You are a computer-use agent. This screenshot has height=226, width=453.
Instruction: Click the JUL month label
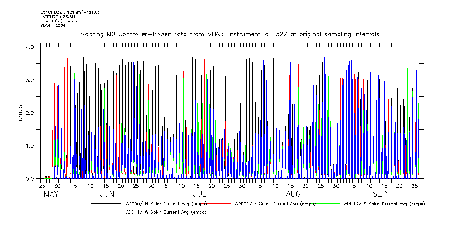tap(199, 194)
